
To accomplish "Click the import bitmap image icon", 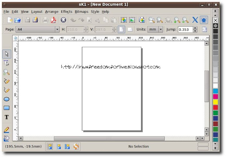I will (x=132, y=20).
